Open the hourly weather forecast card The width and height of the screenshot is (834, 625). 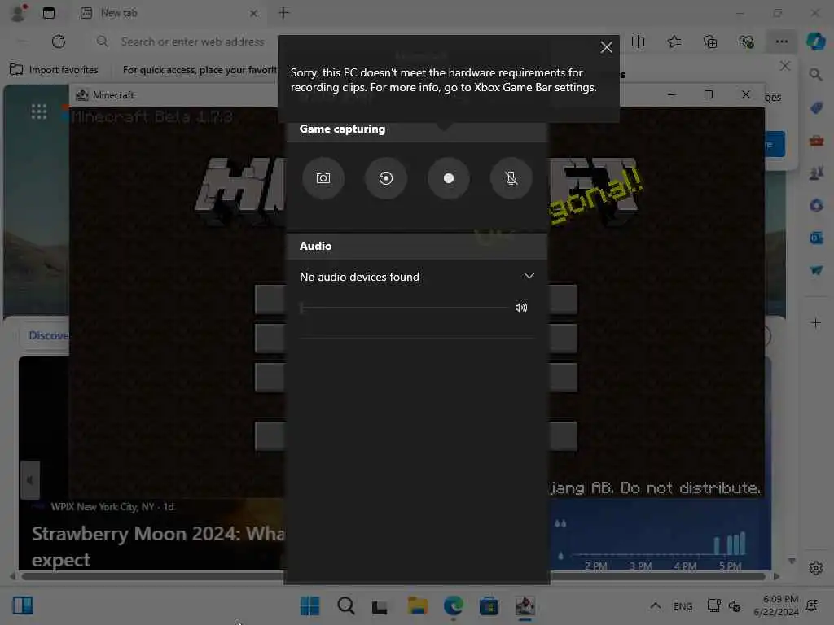661,535
